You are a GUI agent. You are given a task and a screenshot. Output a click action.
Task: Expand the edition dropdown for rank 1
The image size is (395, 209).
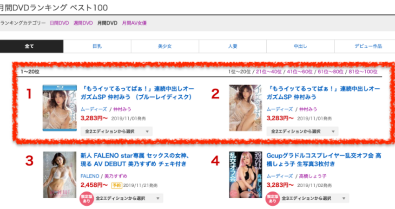[116, 131]
